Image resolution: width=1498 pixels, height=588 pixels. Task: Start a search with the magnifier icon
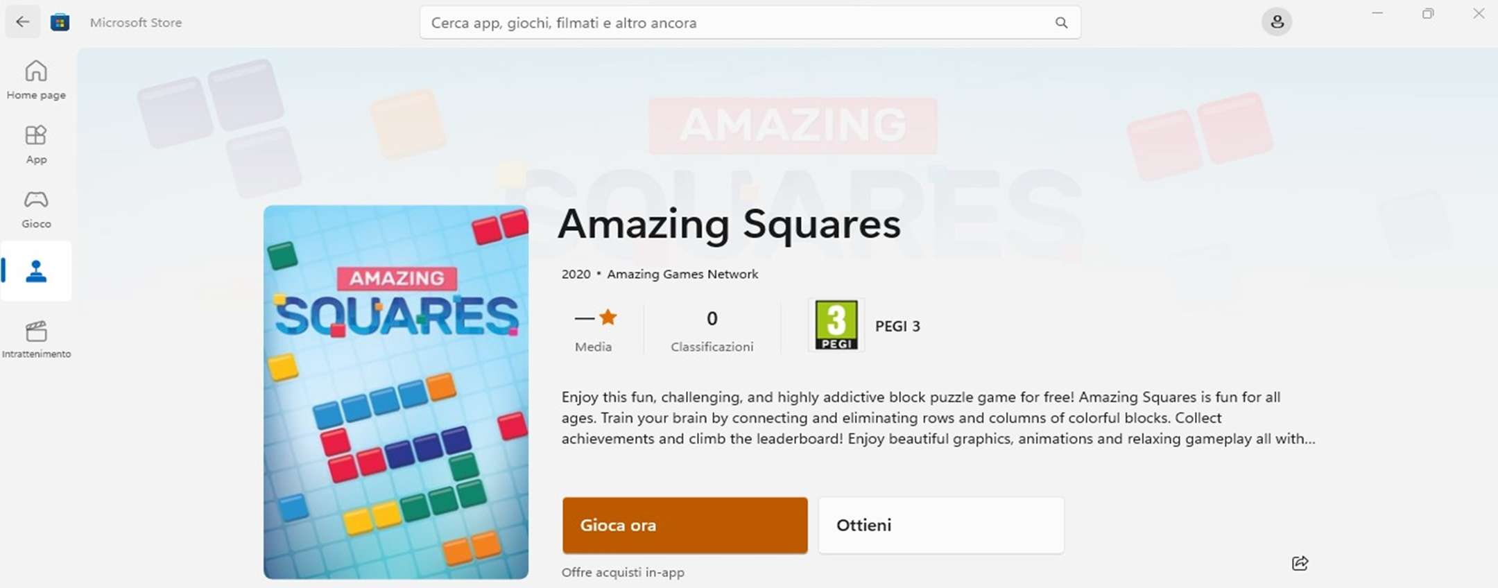(x=1061, y=22)
